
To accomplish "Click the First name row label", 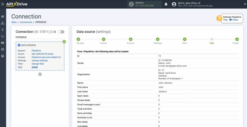I will point(83,87).
